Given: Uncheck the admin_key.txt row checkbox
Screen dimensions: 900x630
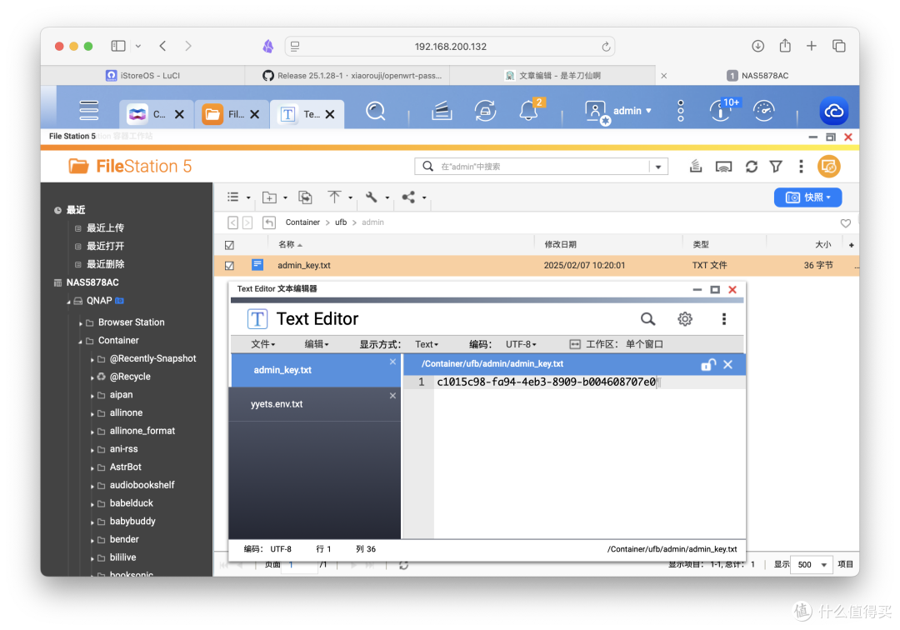Looking at the screenshot, I should coord(230,266).
